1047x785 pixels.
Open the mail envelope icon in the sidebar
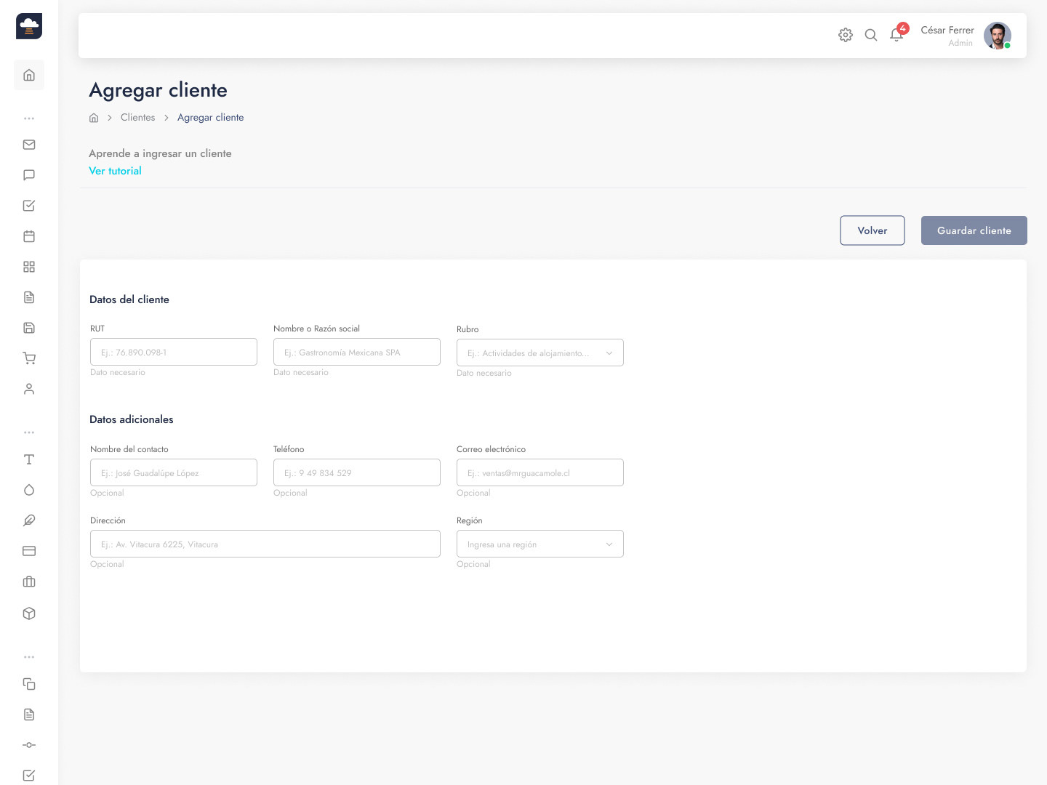29,145
